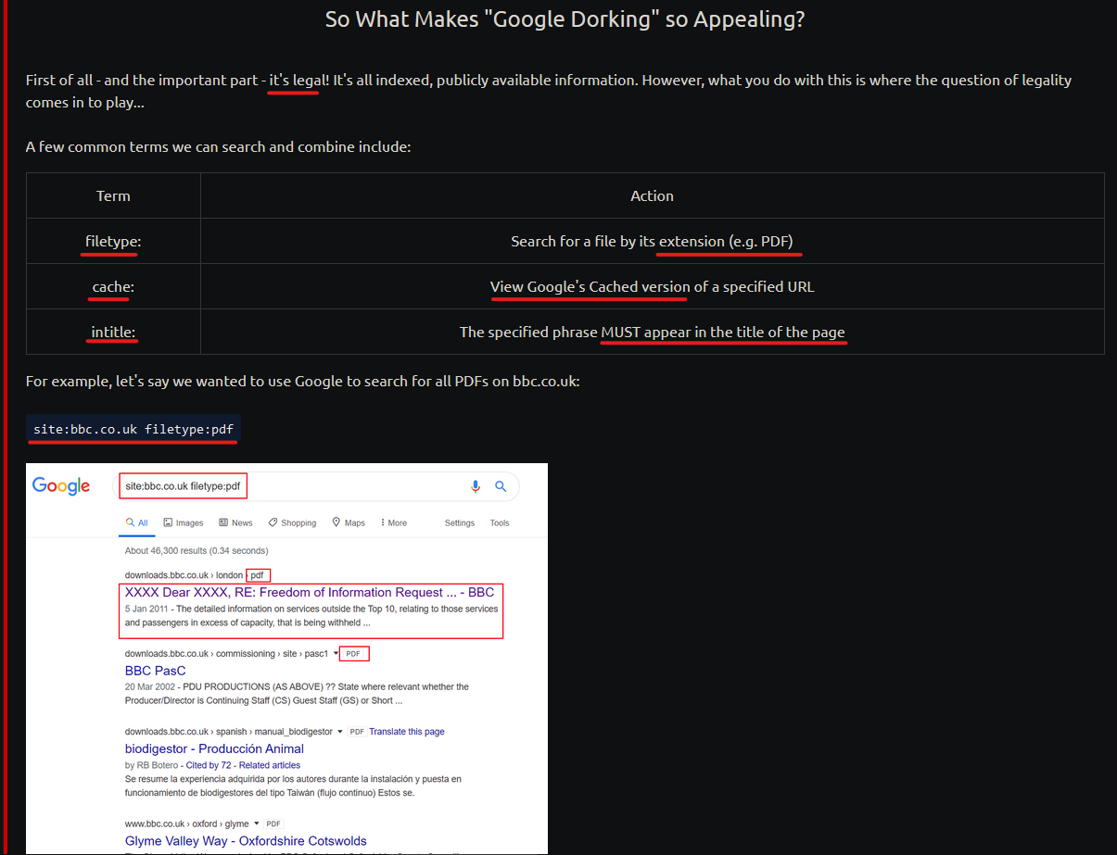
Task: Expand dropdown arrow beside manual_biodigestor breadcrumb
Action: [340, 732]
